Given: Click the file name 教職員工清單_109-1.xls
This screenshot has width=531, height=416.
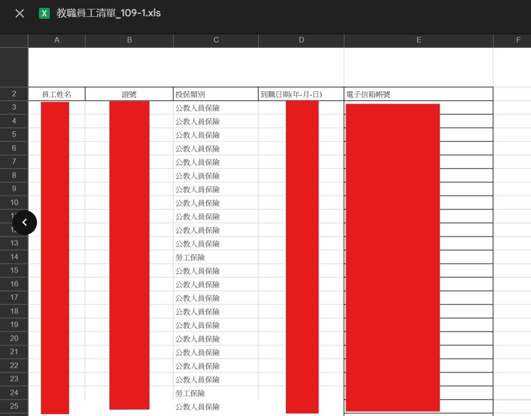Looking at the screenshot, I should pos(108,13).
